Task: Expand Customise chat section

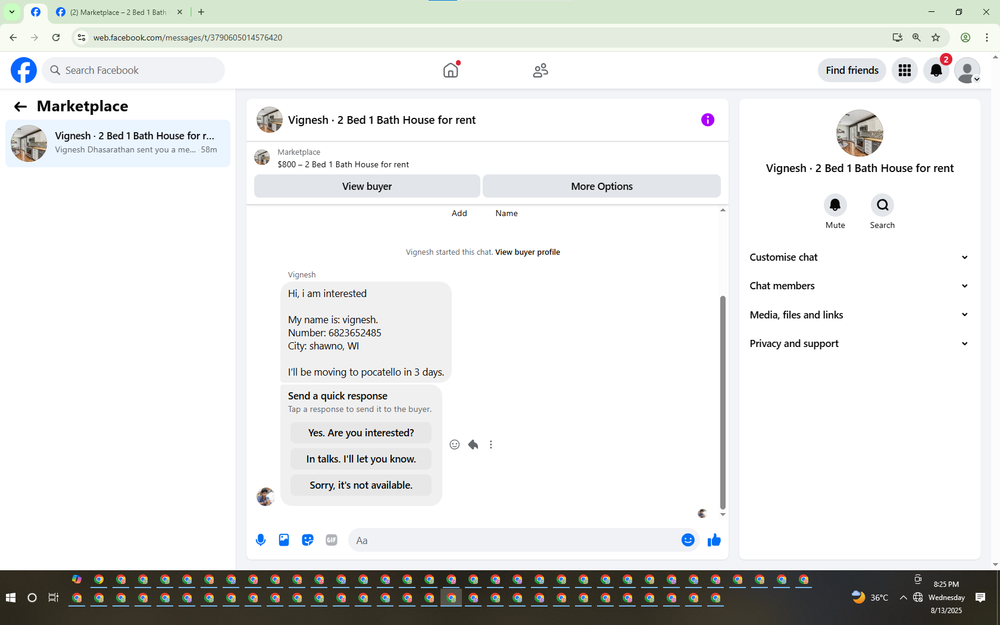Action: coord(859,257)
